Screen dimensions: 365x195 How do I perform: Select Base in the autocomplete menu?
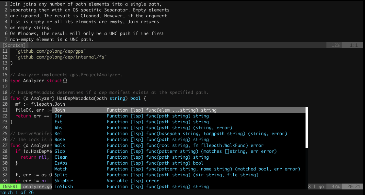point(60,140)
